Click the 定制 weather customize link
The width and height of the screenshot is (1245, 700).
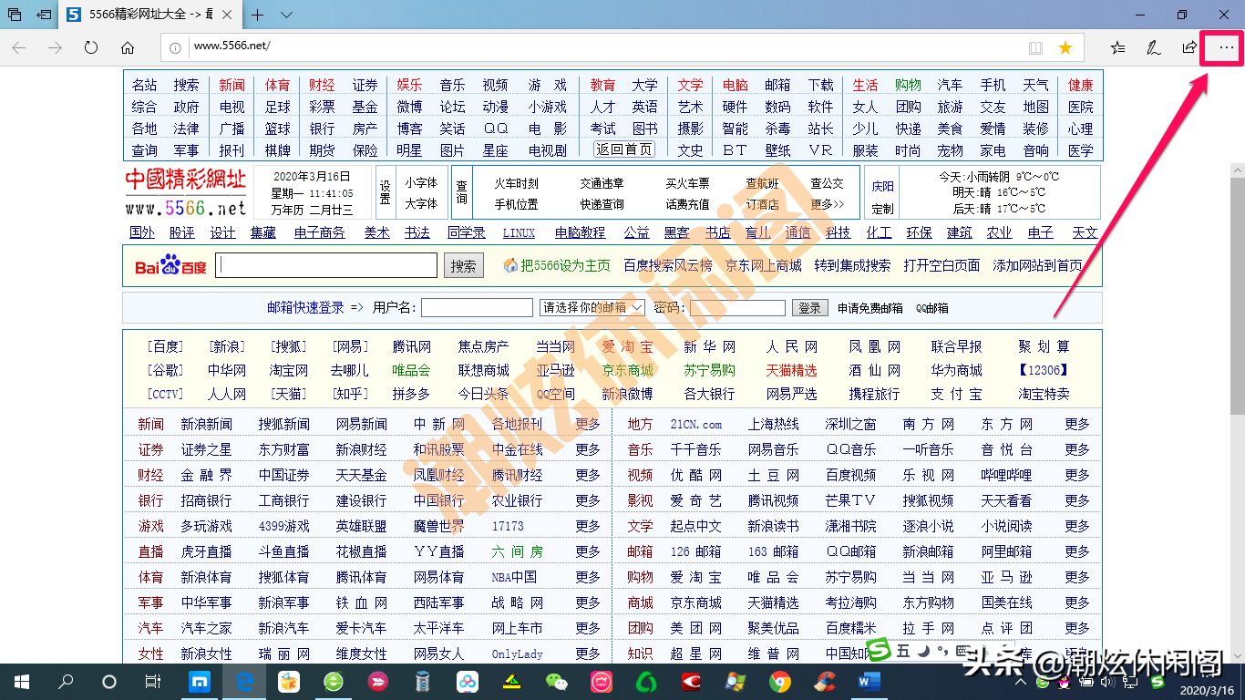click(882, 208)
